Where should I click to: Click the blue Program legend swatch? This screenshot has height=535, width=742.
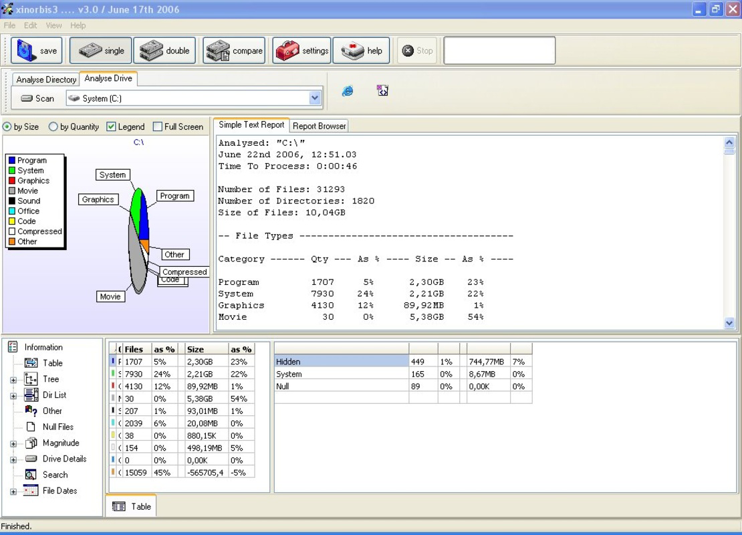(x=12, y=160)
